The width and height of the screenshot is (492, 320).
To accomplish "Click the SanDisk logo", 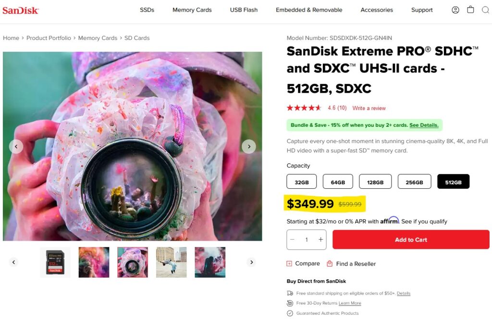I will point(21,10).
